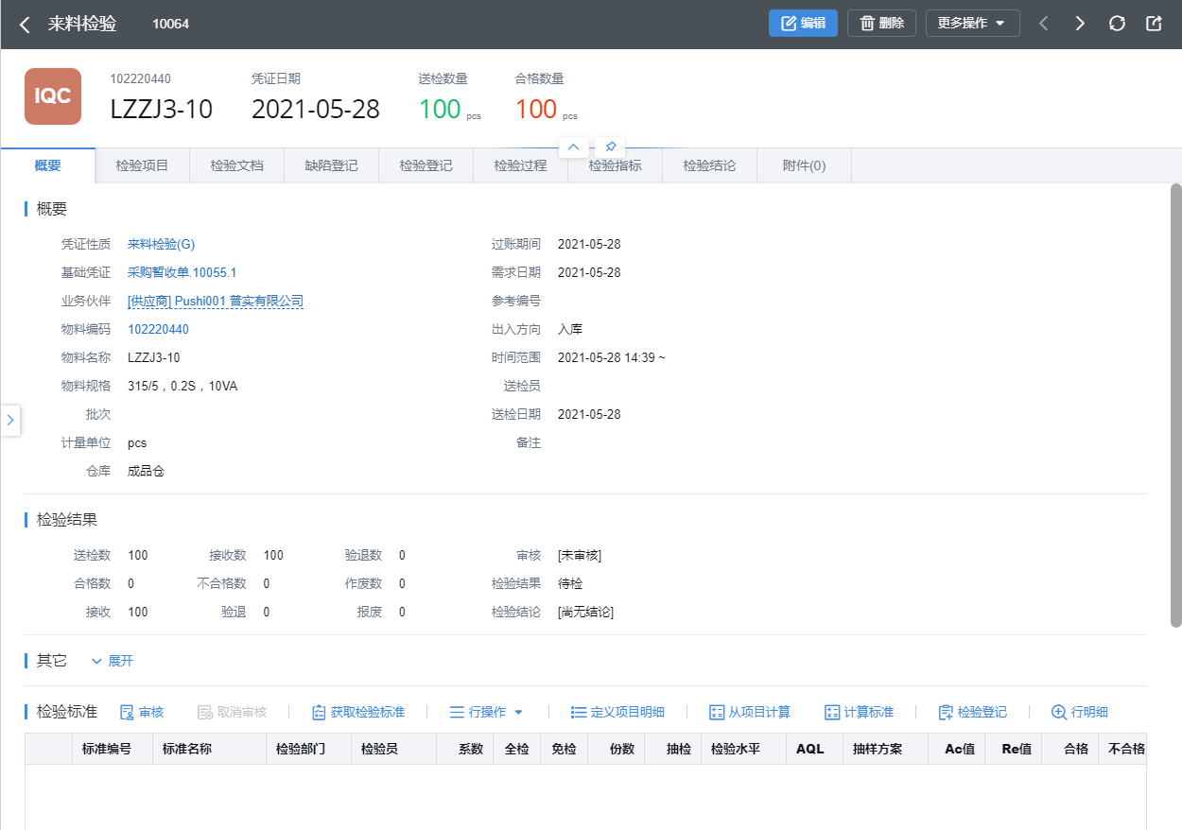Viewport: 1182px width, 830px height.
Task: Click the vertical scrollbar thumb
Action: (x=1175, y=405)
